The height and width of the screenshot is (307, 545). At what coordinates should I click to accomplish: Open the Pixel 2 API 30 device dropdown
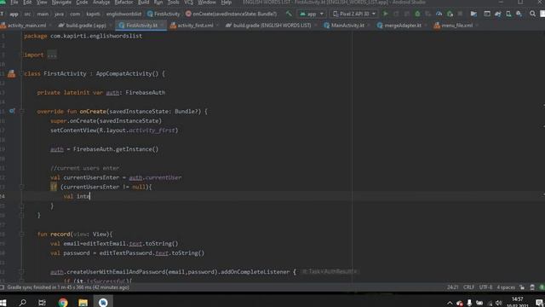point(354,14)
